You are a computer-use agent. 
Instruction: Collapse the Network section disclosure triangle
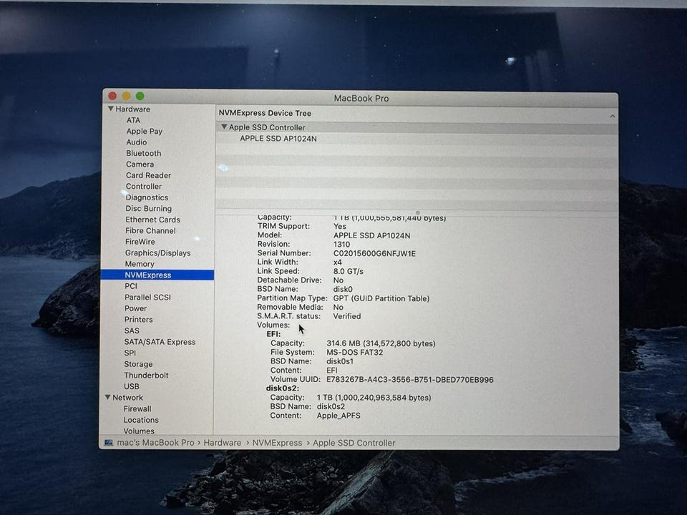[107, 398]
